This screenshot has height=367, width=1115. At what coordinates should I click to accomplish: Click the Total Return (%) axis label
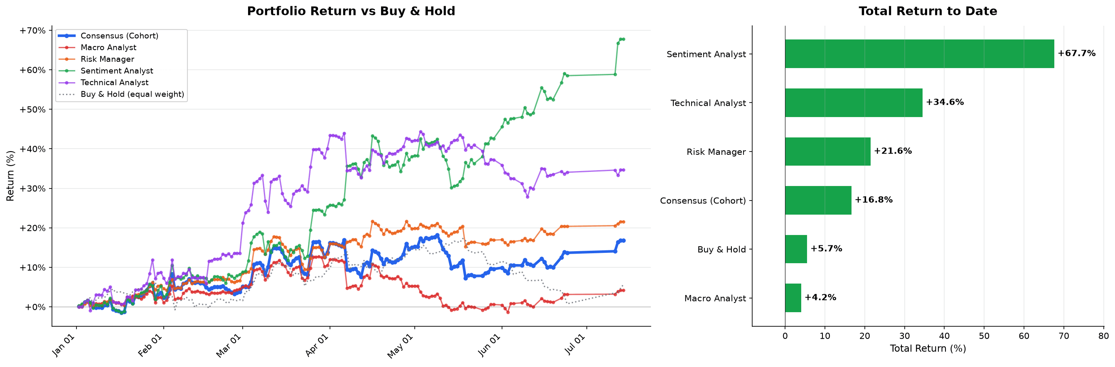pos(928,348)
